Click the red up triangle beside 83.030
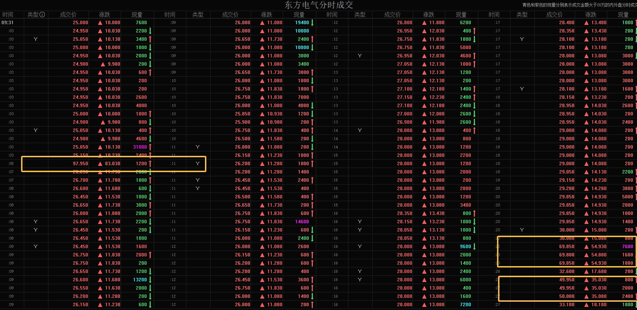Viewport: 637px width, 310px height. coord(100,164)
